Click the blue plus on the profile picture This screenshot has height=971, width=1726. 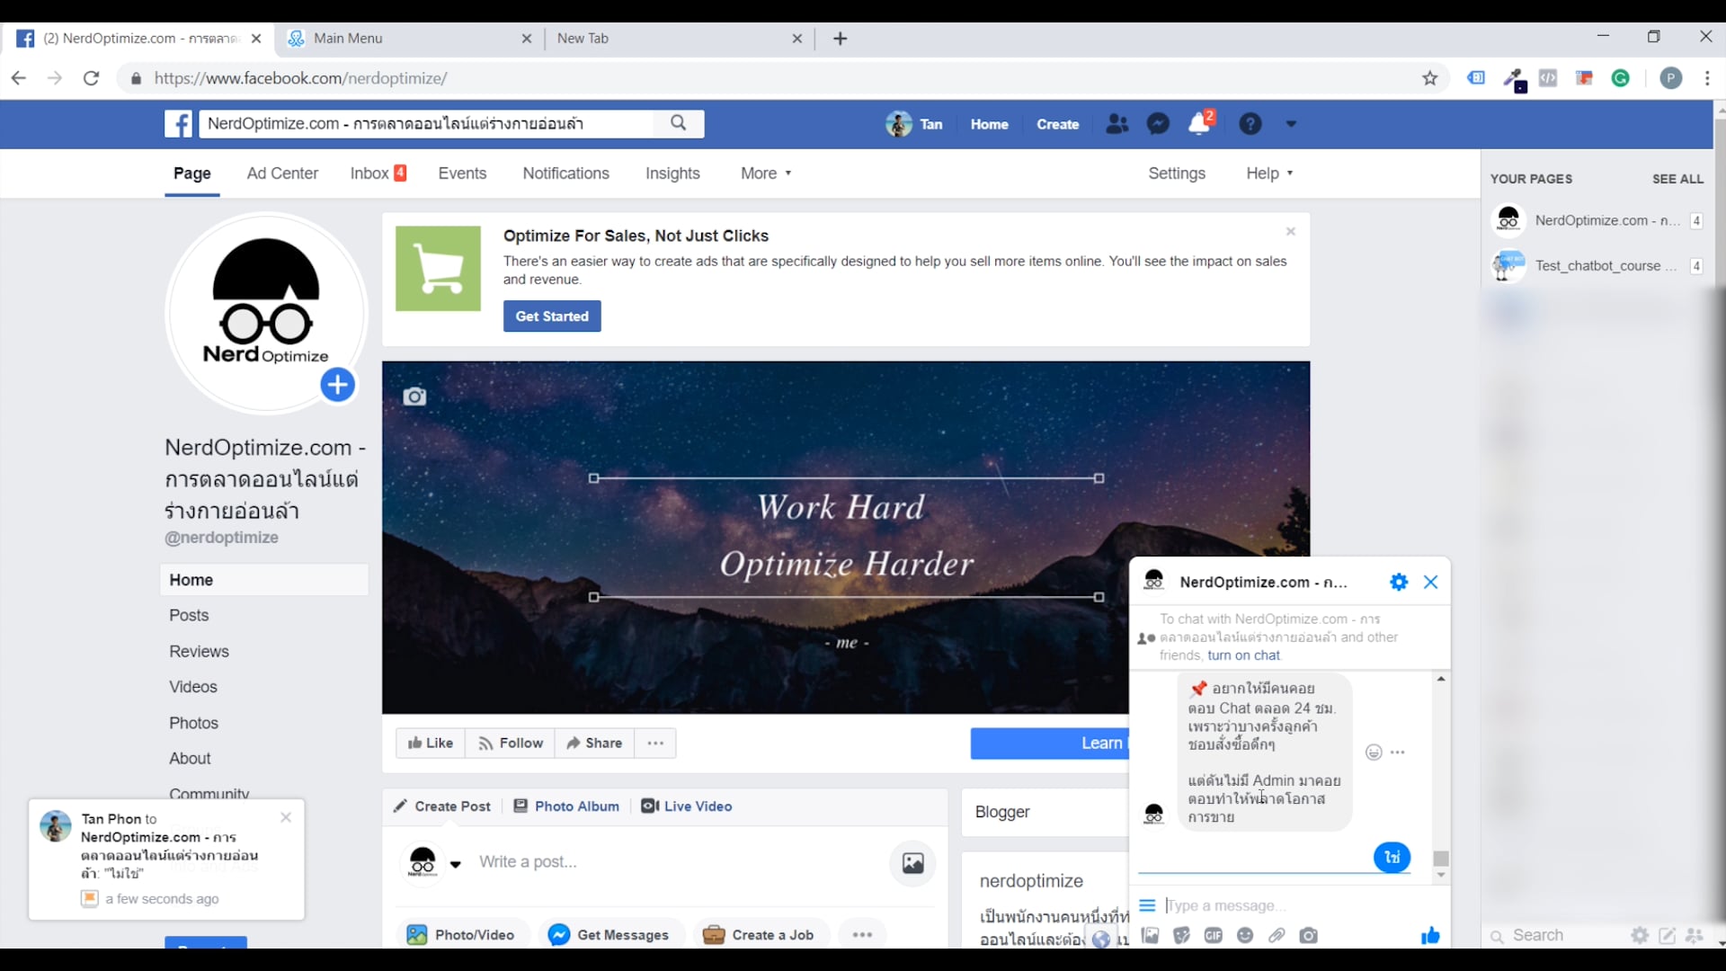pyautogui.click(x=337, y=385)
